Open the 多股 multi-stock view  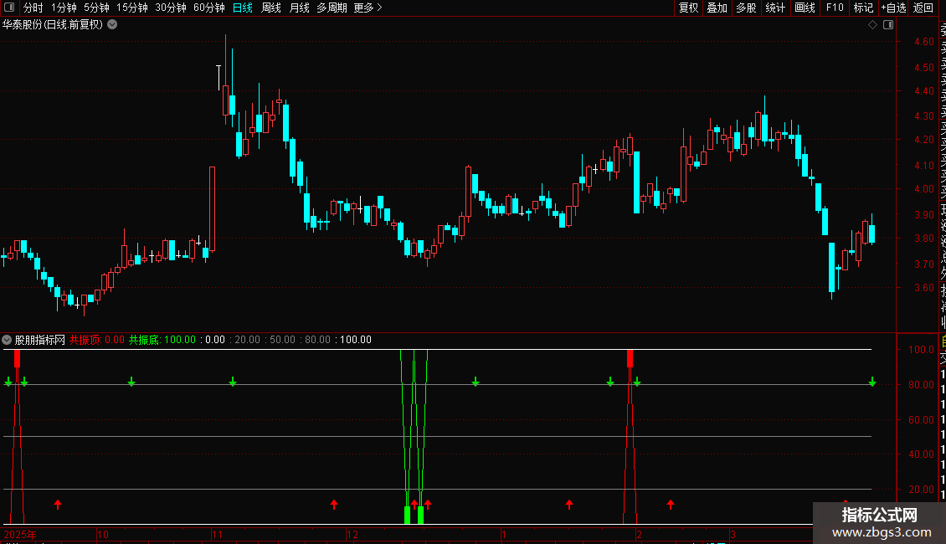[x=746, y=8]
